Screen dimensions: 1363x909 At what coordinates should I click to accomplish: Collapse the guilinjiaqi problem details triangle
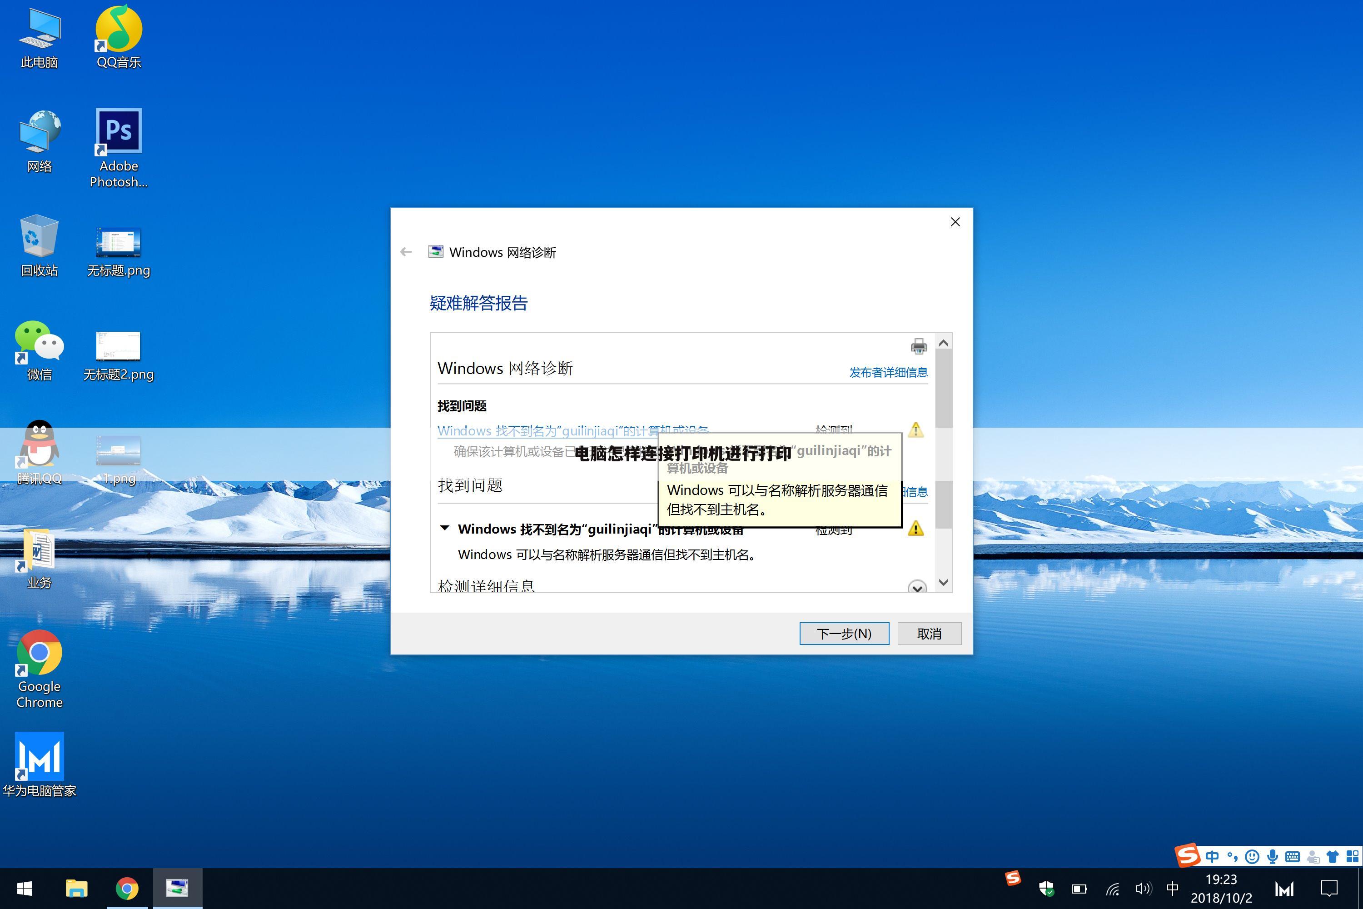(444, 528)
